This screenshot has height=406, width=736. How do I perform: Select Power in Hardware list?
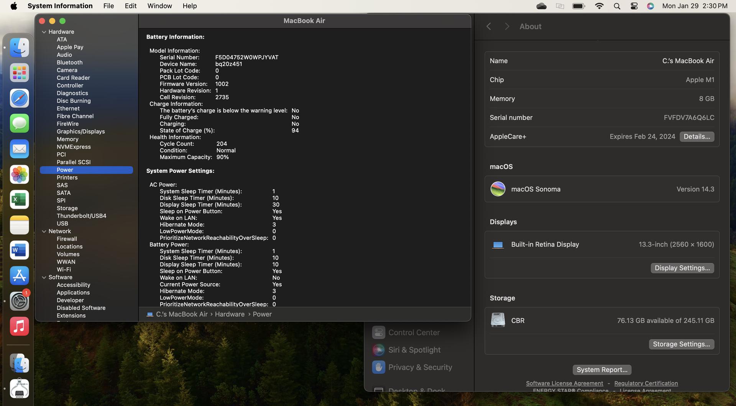tap(86, 170)
